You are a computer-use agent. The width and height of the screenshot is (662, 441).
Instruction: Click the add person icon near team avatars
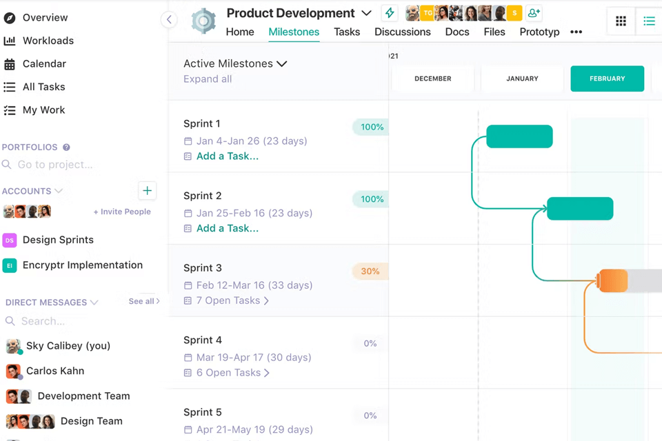[x=534, y=12]
